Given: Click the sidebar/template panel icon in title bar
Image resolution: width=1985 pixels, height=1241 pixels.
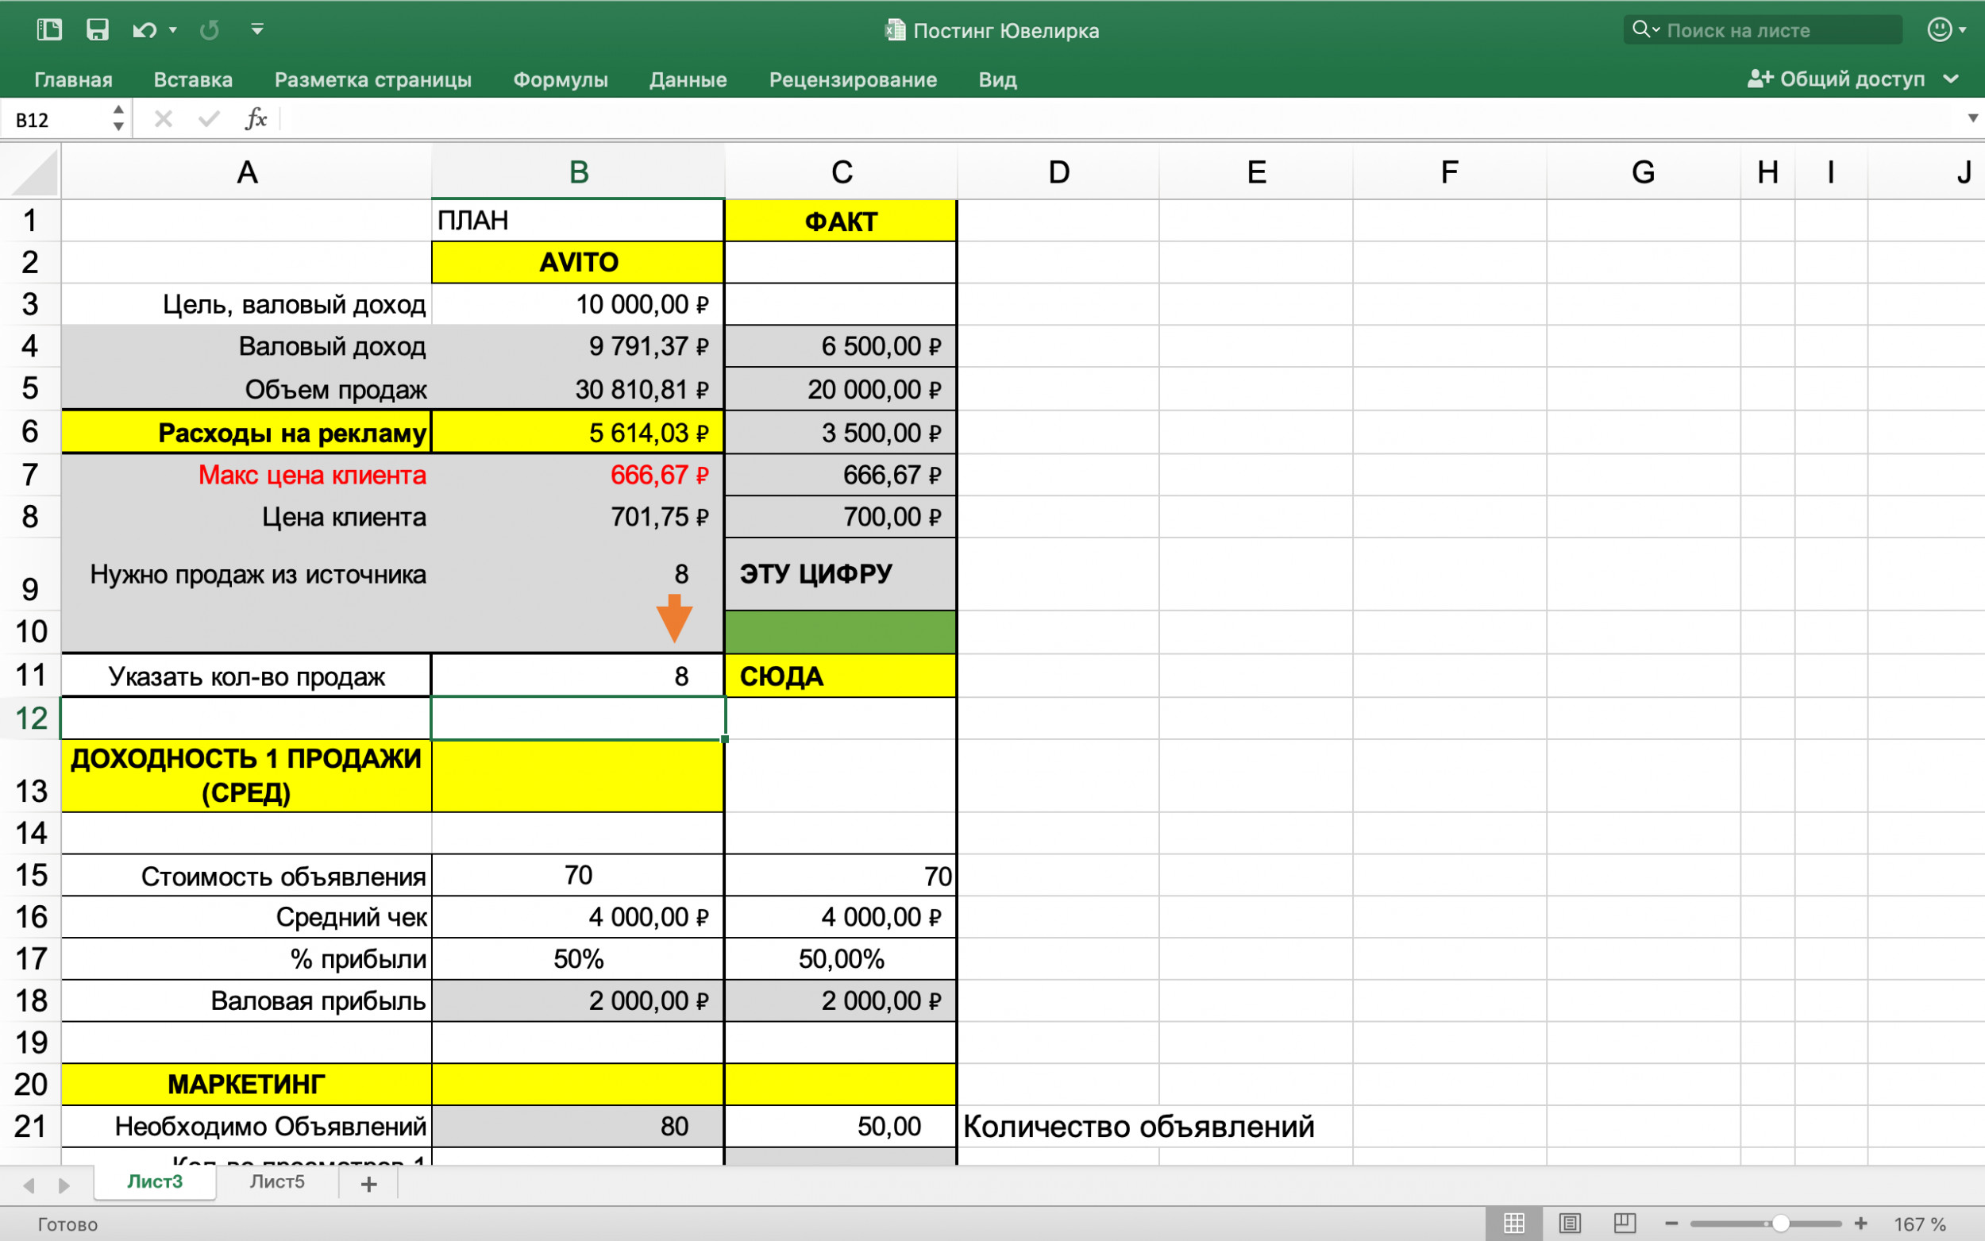Looking at the screenshot, I should (x=49, y=30).
